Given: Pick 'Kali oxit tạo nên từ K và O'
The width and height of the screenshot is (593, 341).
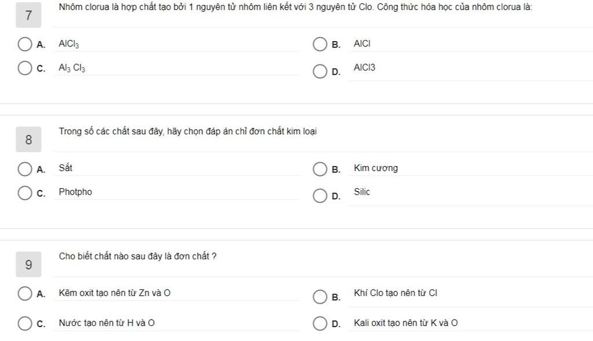Looking at the screenshot, I should [320, 323].
